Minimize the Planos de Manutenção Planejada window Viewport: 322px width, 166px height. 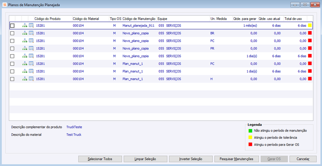pos(295,4)
